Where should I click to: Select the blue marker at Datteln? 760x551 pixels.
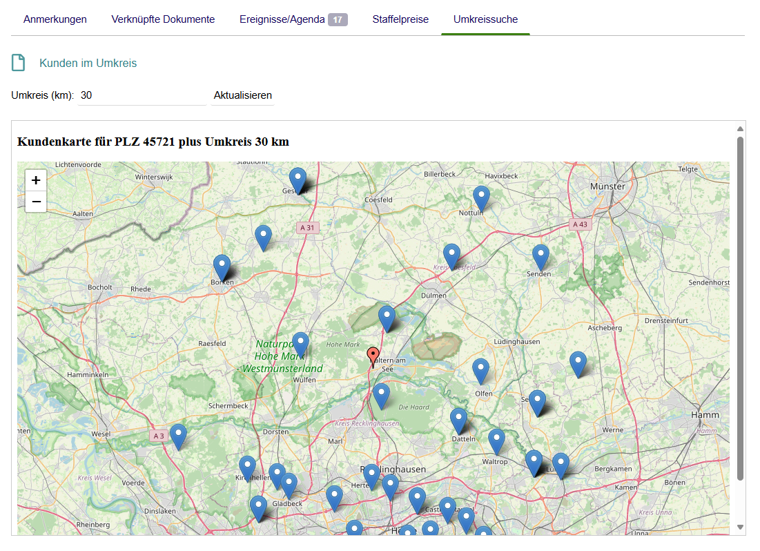(x=458, y=420)
